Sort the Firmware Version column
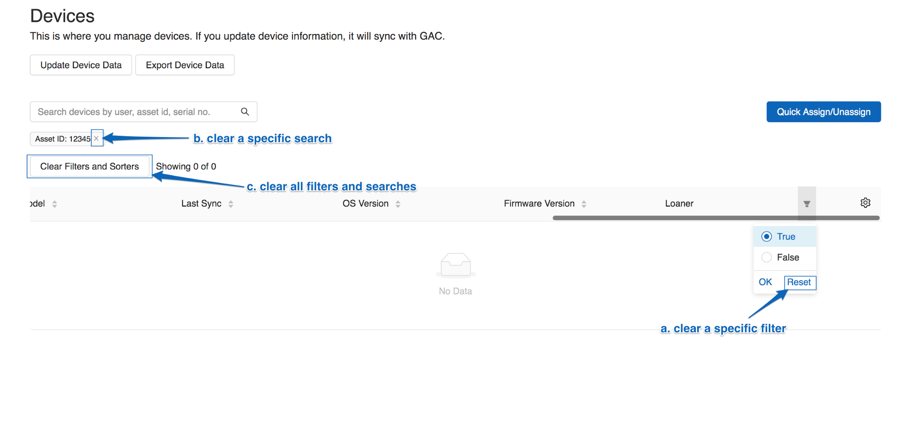Screen dimensions: 898x421 584,203
